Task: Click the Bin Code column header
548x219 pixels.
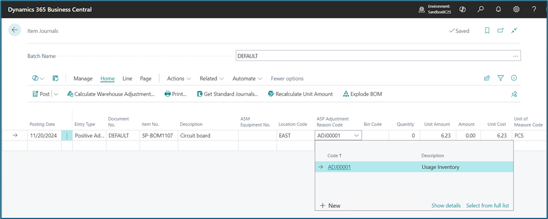Action: (x=373, y=124)
